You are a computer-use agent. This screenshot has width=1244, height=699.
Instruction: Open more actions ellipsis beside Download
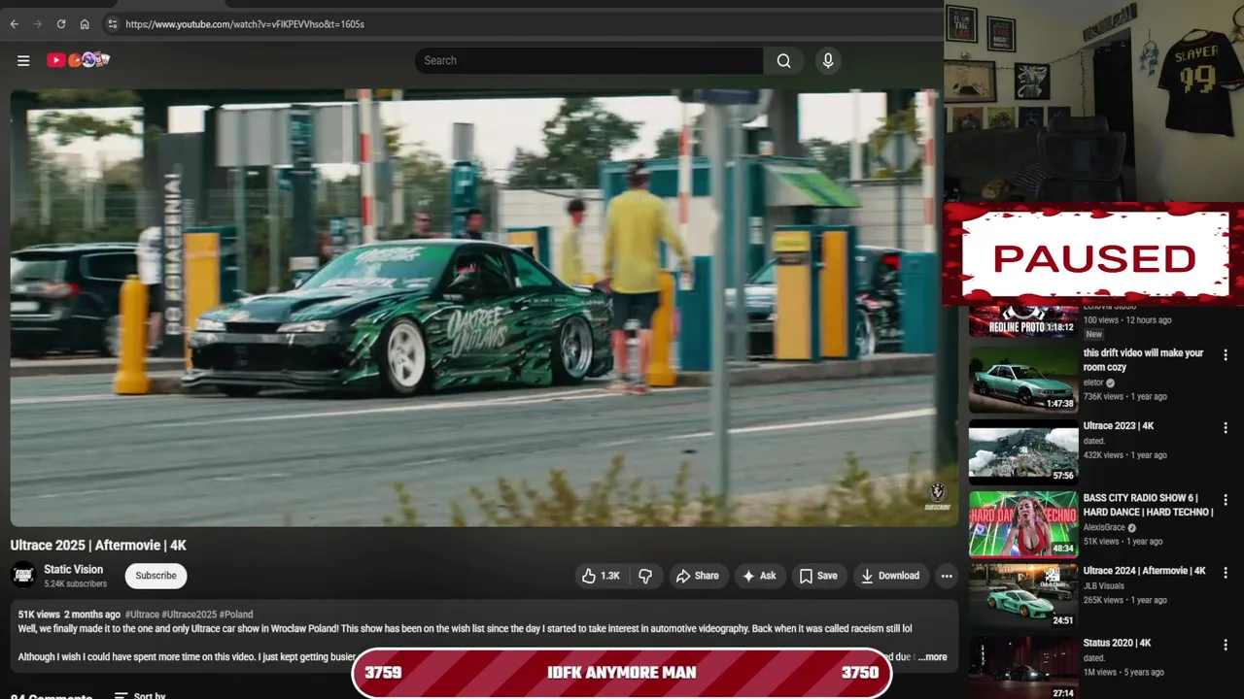click(x=947, y=576)
